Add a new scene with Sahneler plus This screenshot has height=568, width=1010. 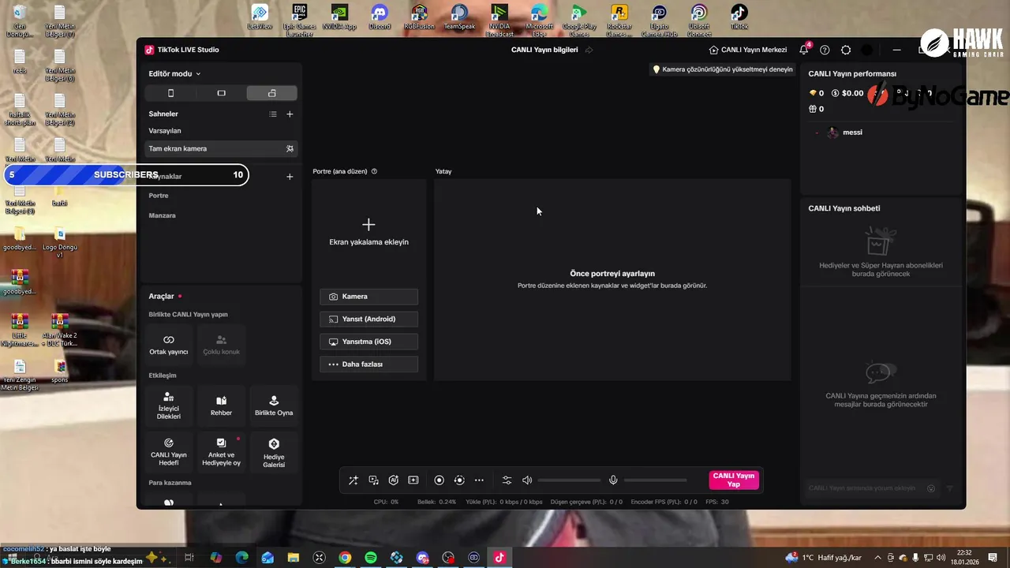point(290,114)
